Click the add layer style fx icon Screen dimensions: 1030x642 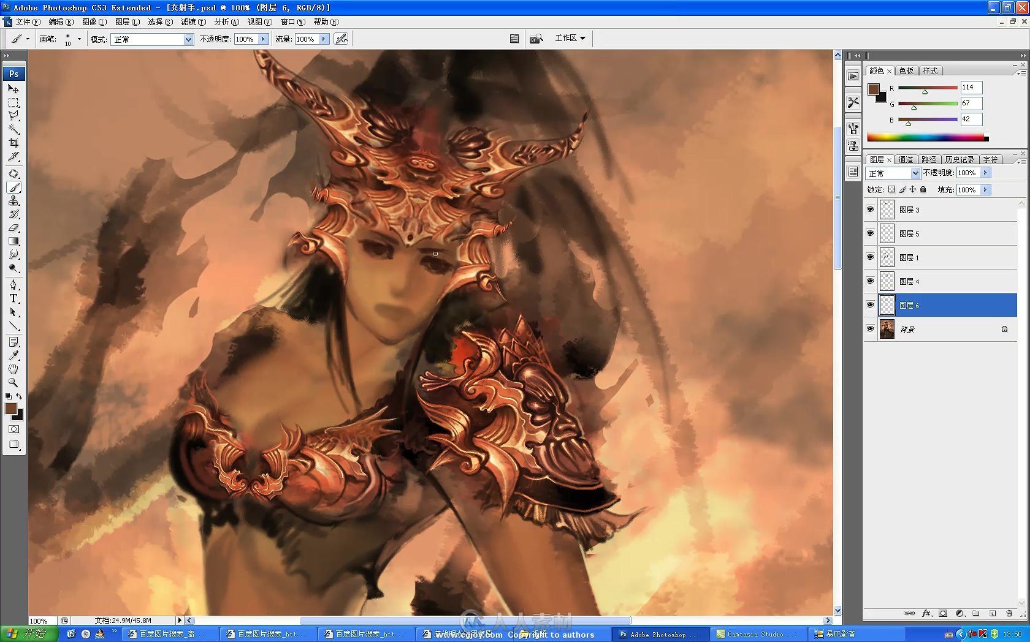[x=926, y=613]
